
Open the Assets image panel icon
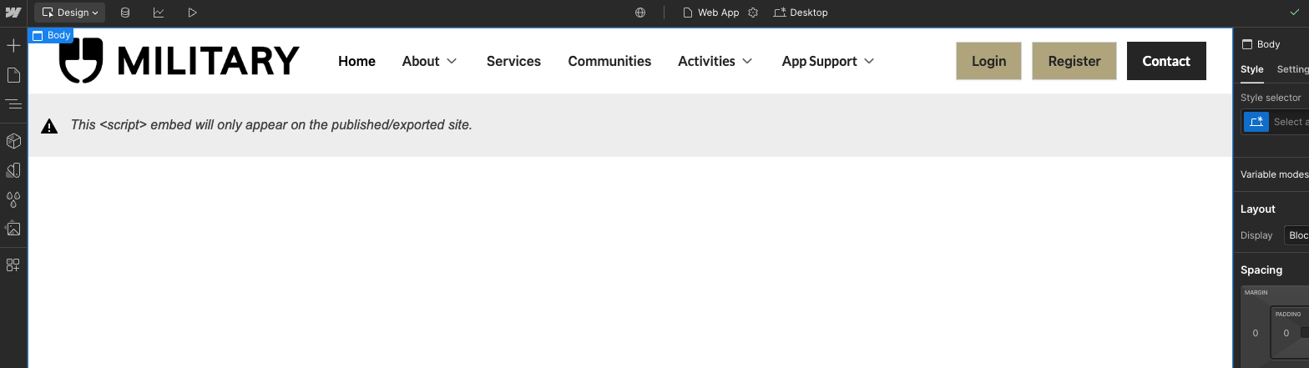[x=13, y=229]
